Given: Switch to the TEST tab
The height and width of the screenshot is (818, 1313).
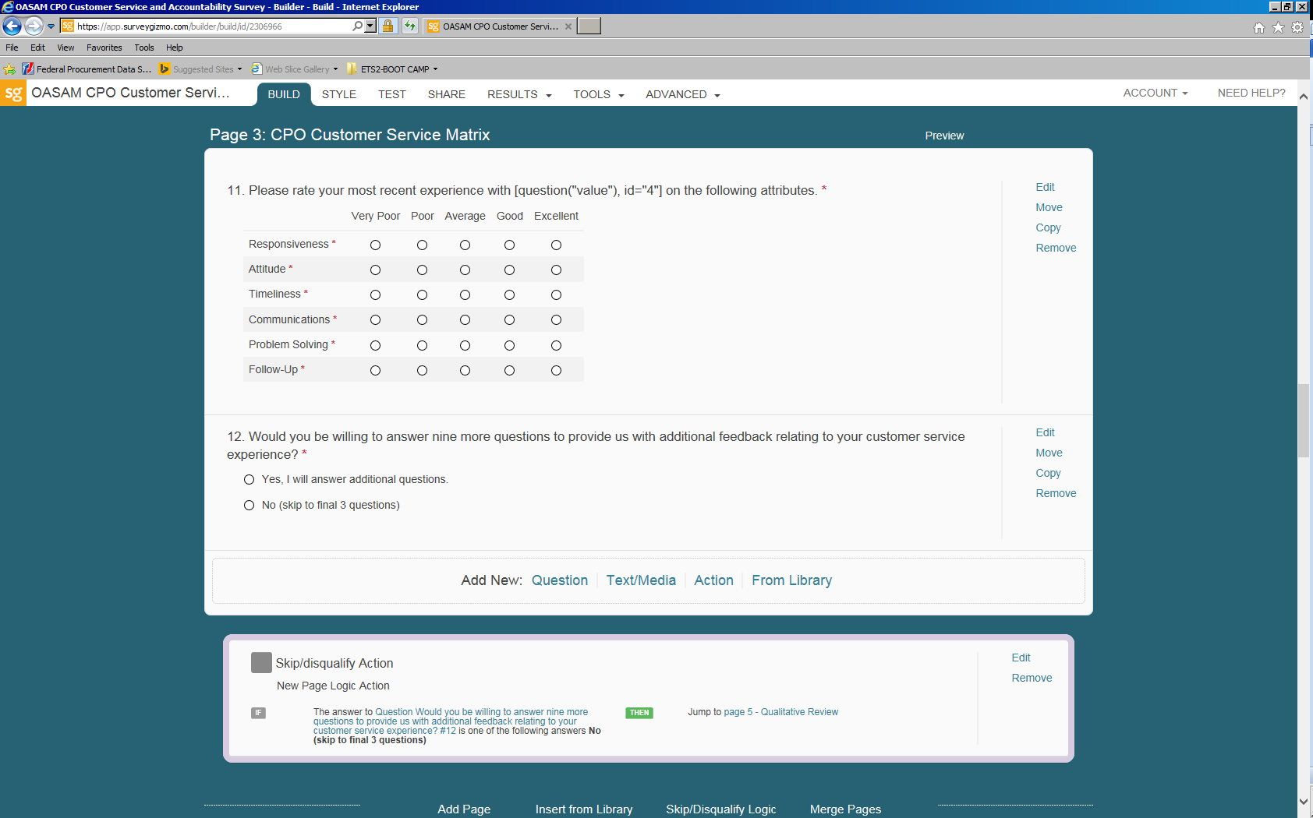Looking at the screenshot, I should 392,94.
